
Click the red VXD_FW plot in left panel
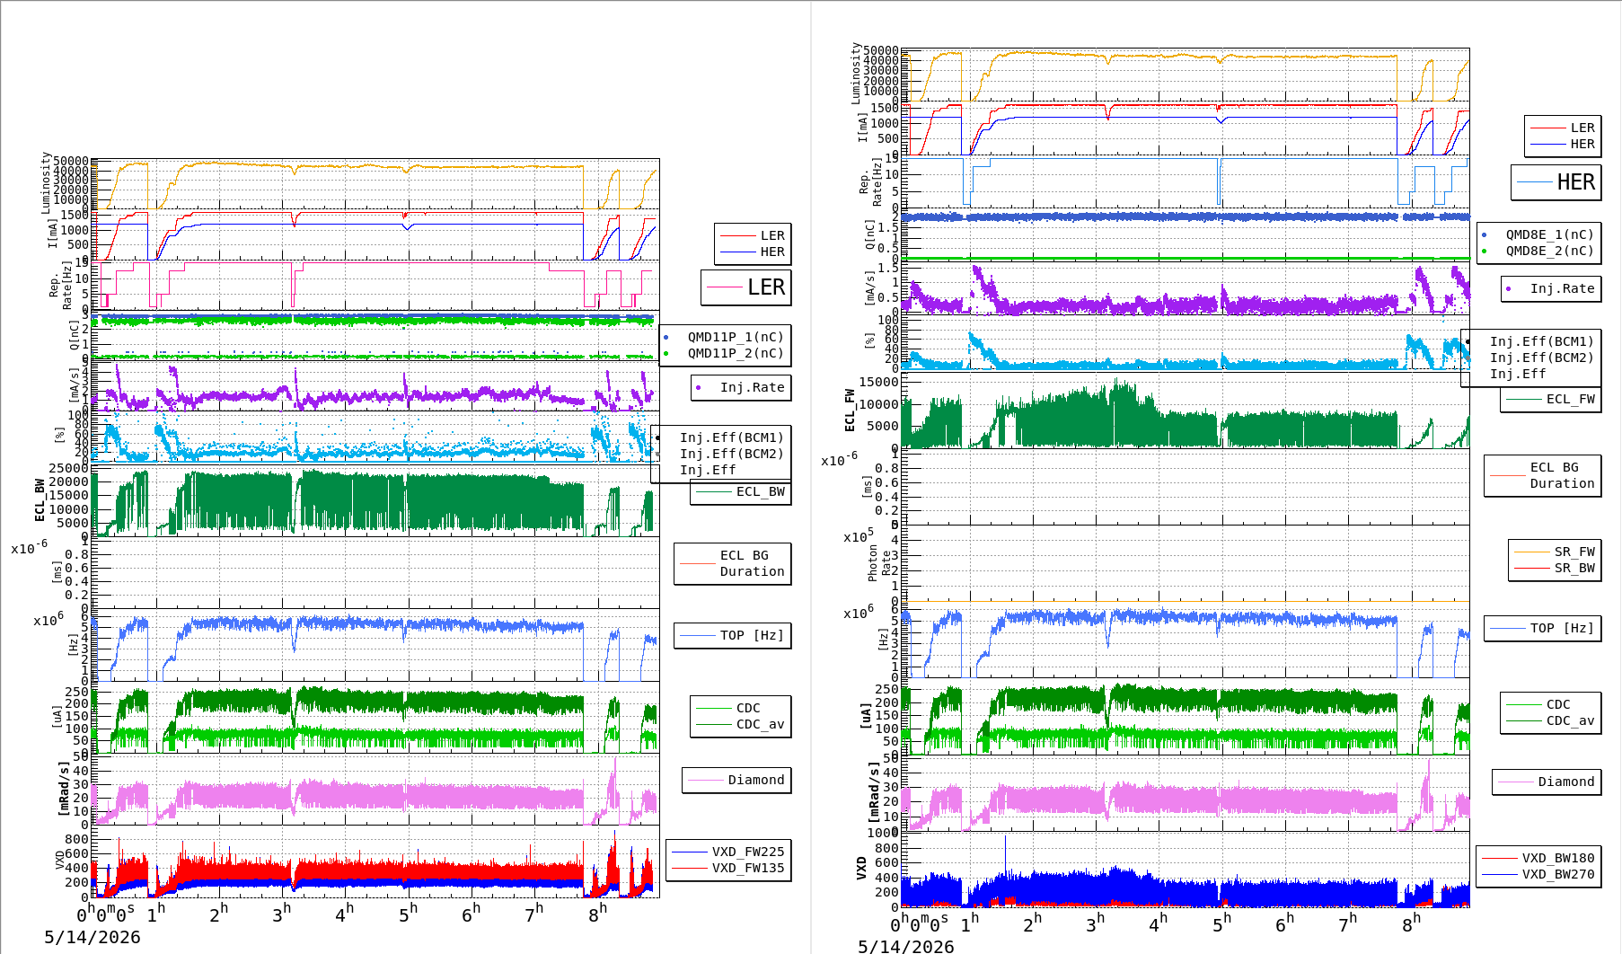click(x=375, y=862)
